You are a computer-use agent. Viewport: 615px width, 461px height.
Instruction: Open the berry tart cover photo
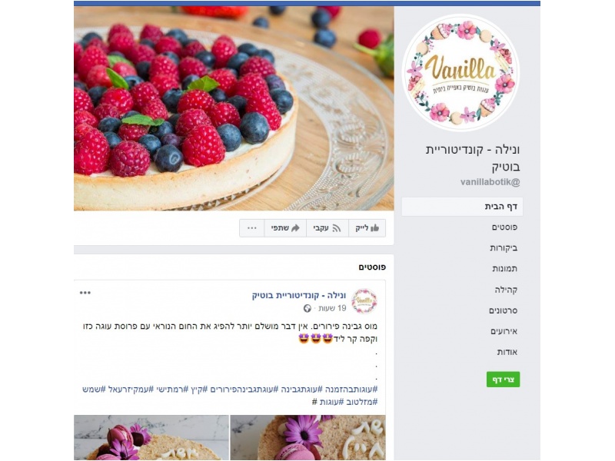pyautogui.click(x=234, y=108)
